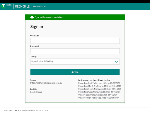Click the Bedford Care header label

[x=39, y=6]
